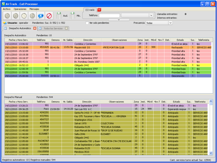Open the Mensajes menu
The image size is (217, 163).
(34, 9)
